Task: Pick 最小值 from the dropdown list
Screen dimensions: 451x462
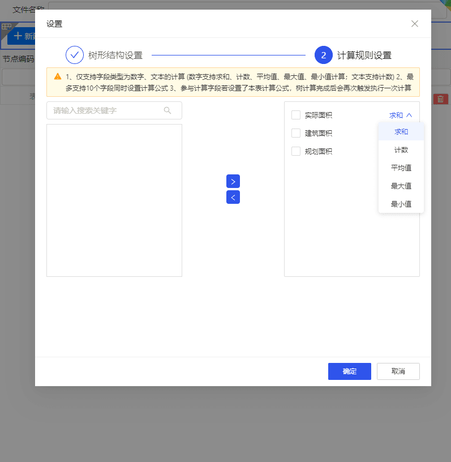Action: (x=401, y=204)
